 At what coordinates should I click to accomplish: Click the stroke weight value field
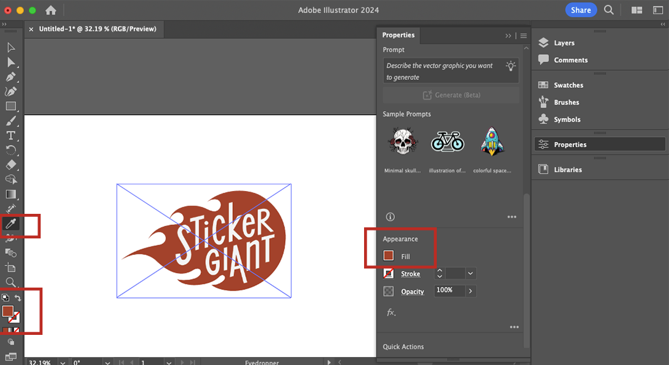[455, 273]
